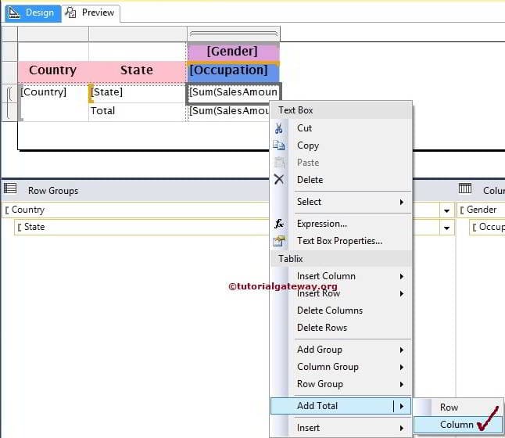Open Expression... from the context menu
The height and width of the screenshot is (438, 505).
(x=341, y=224)
